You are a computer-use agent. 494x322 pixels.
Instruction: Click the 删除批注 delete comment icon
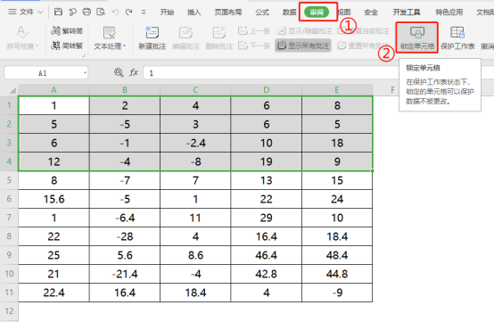[x=219, y=32]
